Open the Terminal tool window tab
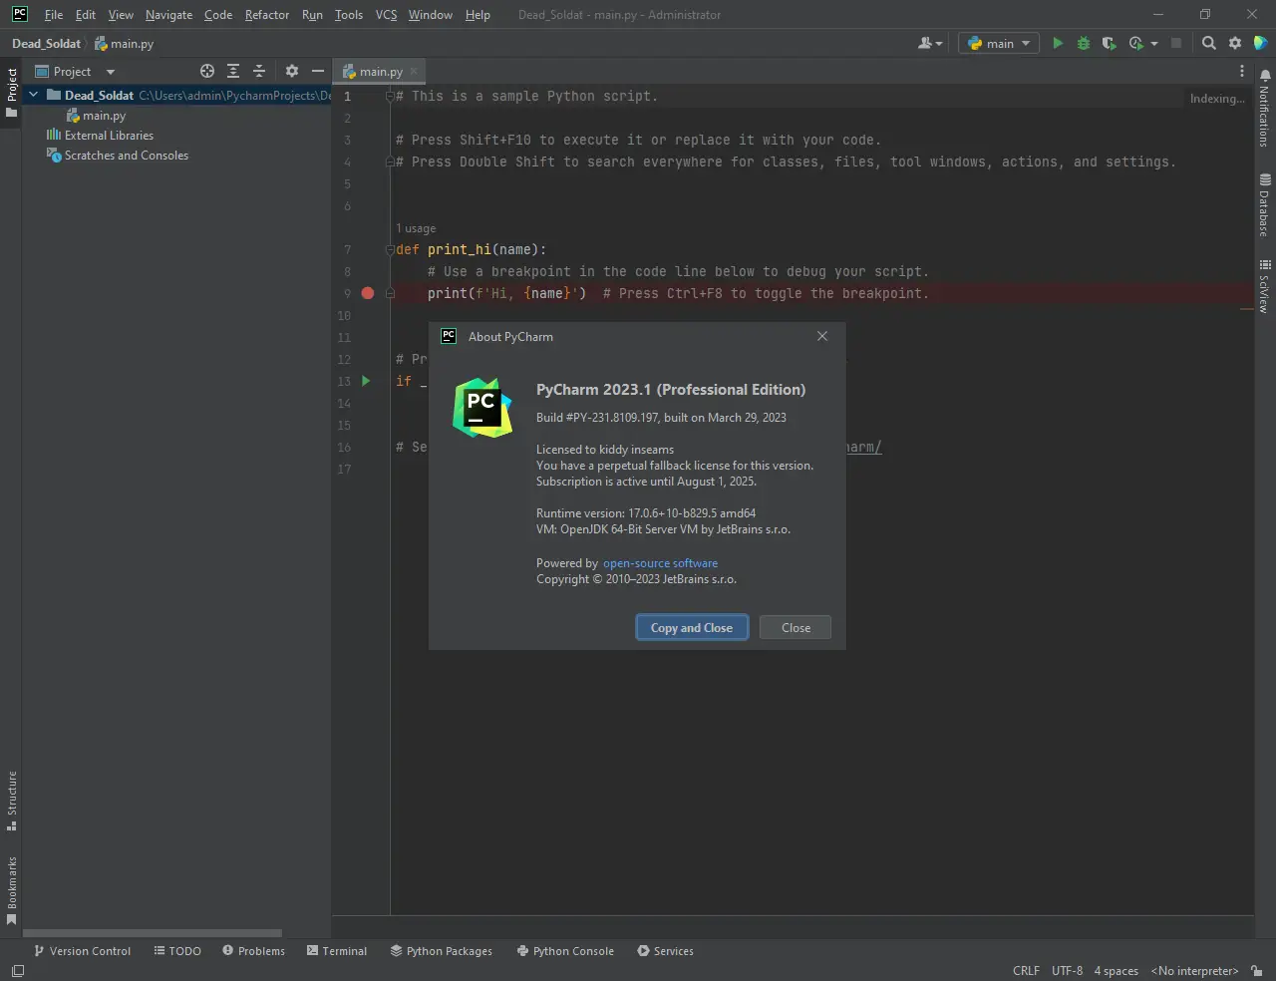 pyautogui.click(x=337, y=951)
